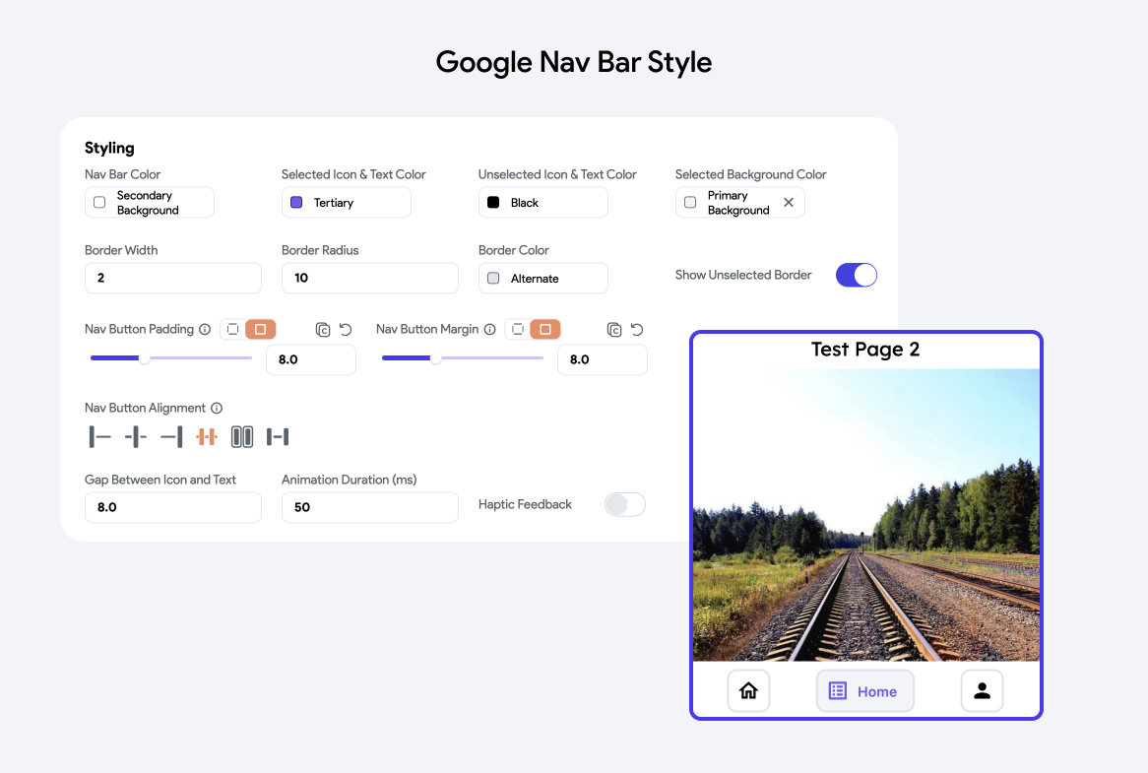
Task: Open Nav Bar Color Secondary Background picker
Action: click(150, 203)
